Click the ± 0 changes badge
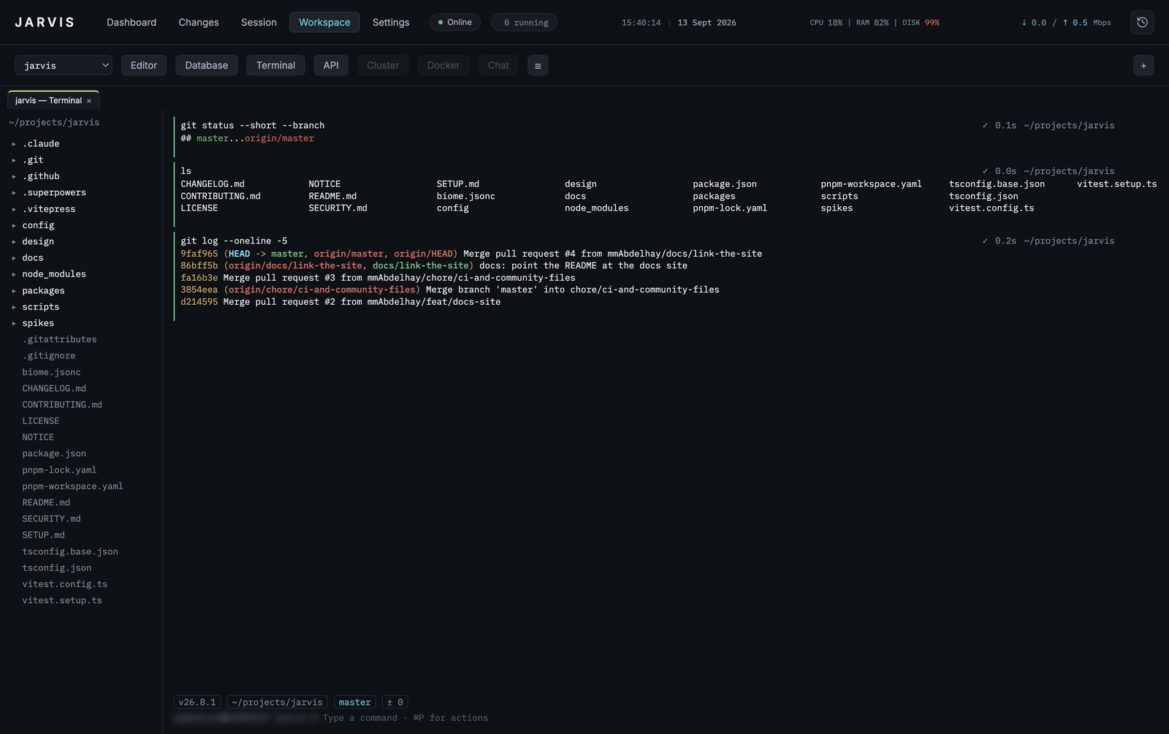 click(395, 703)
